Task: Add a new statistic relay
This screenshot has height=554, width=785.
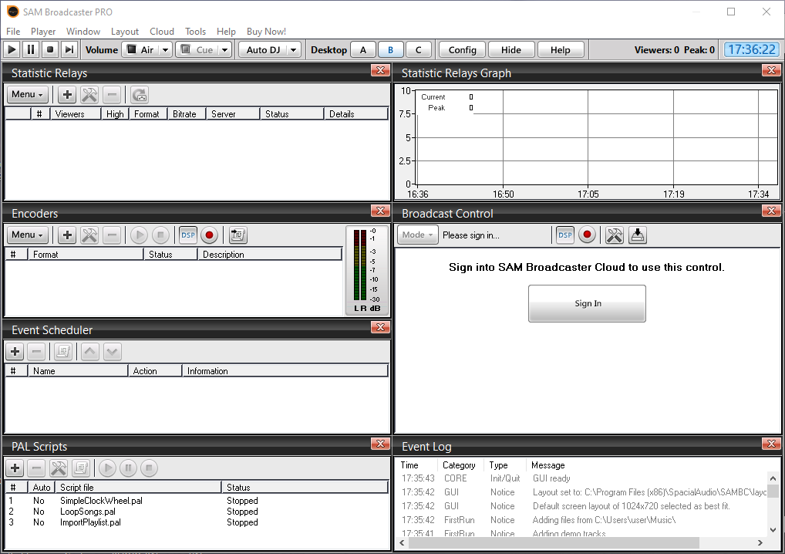Action: (x=67, y=94)
